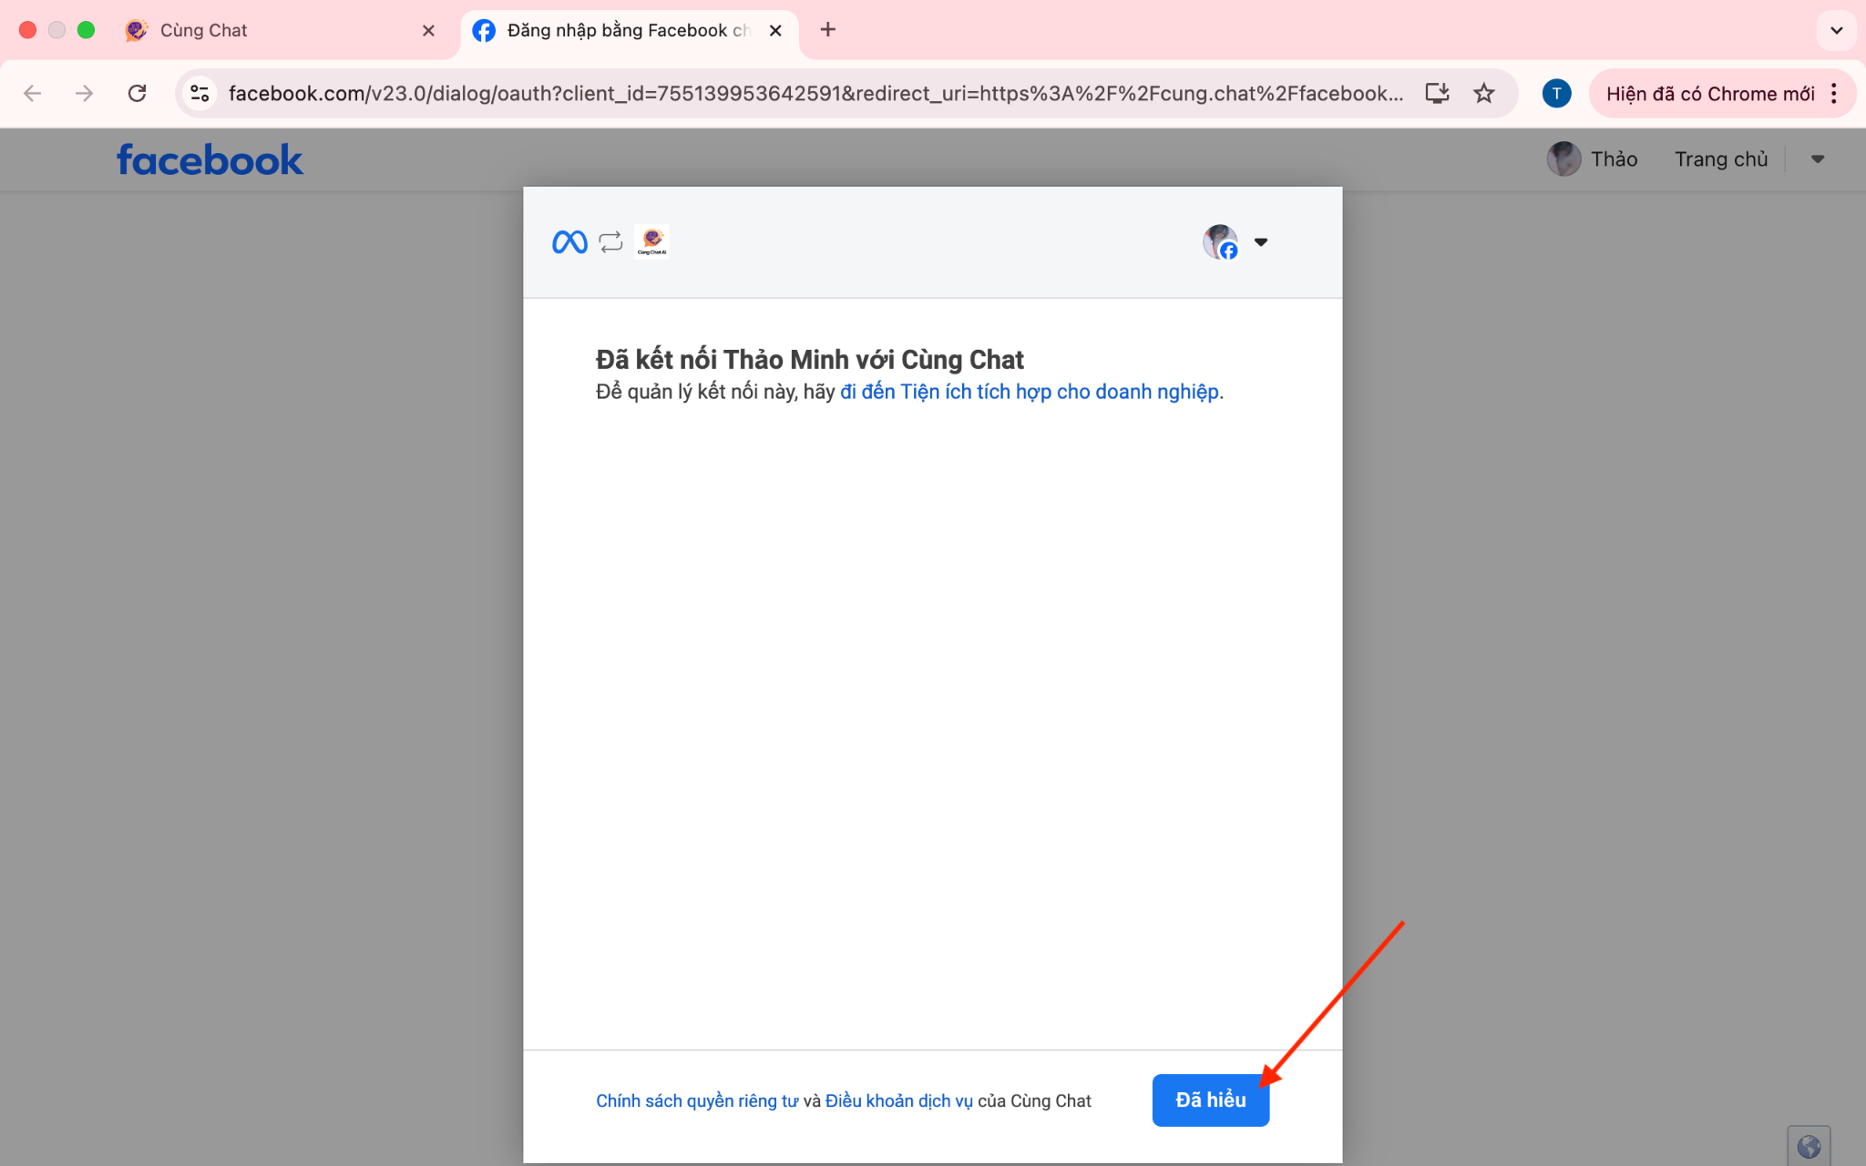Open Chrome profile avatar T

tap(1556, 93)
